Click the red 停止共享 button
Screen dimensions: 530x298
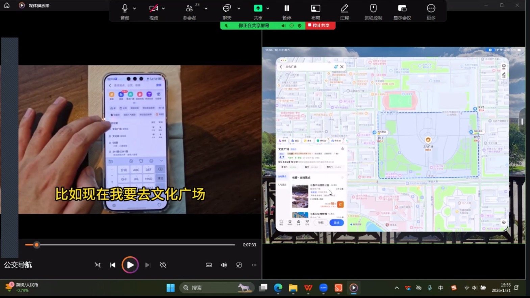(320, 26)
